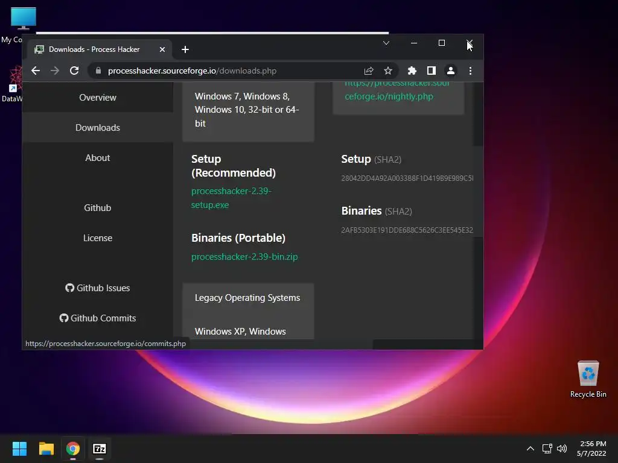Open the Chrome three-dot menu
618x463 pixels.
470,71
